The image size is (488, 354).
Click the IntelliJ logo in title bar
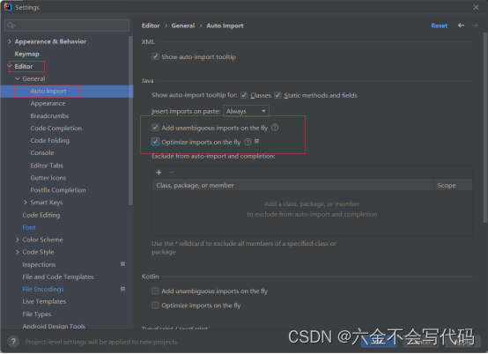pyautogui.click(x=8, y=7)
